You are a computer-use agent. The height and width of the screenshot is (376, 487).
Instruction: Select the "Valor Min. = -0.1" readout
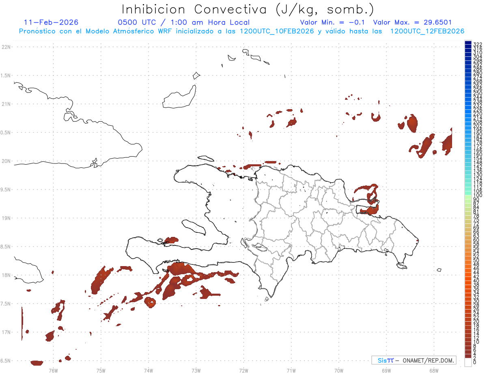pyautogui.click(x=332, y=22)
